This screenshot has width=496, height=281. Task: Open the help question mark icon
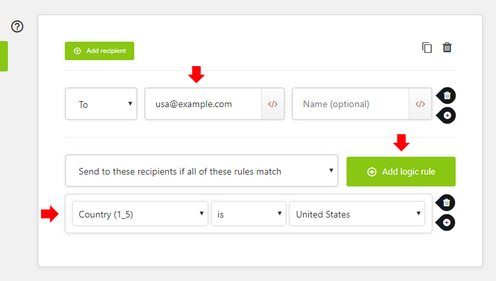coord(17,26)
